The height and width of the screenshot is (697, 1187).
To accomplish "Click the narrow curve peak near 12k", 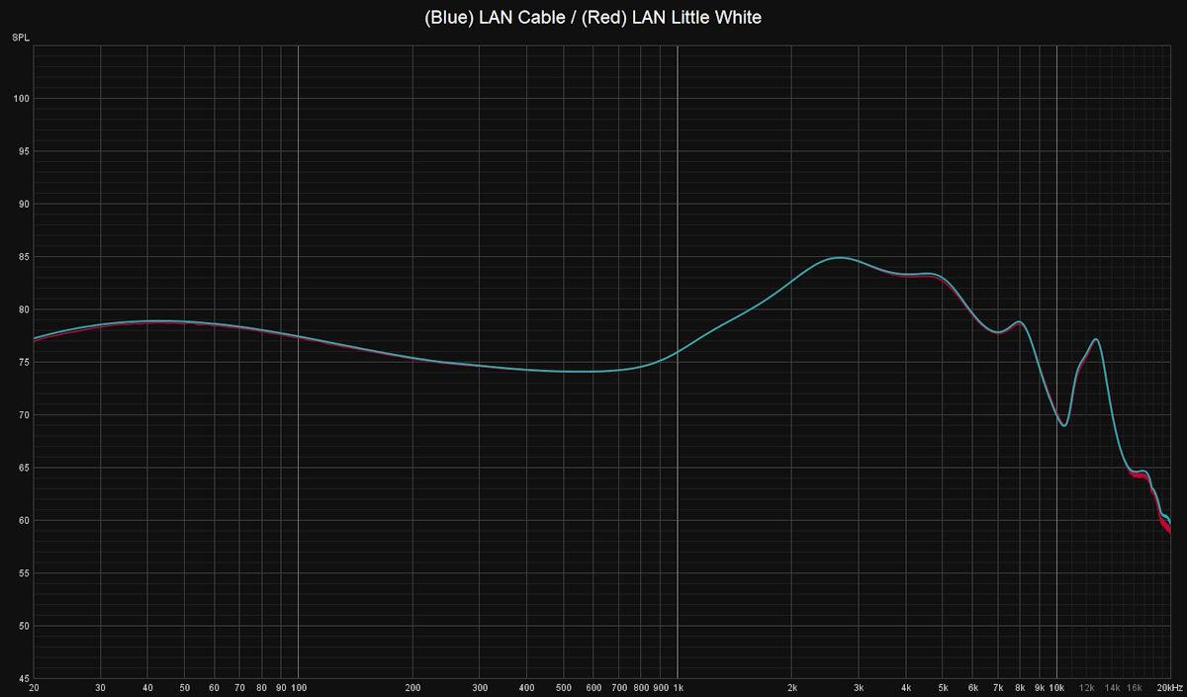I will coord(1096,340).
